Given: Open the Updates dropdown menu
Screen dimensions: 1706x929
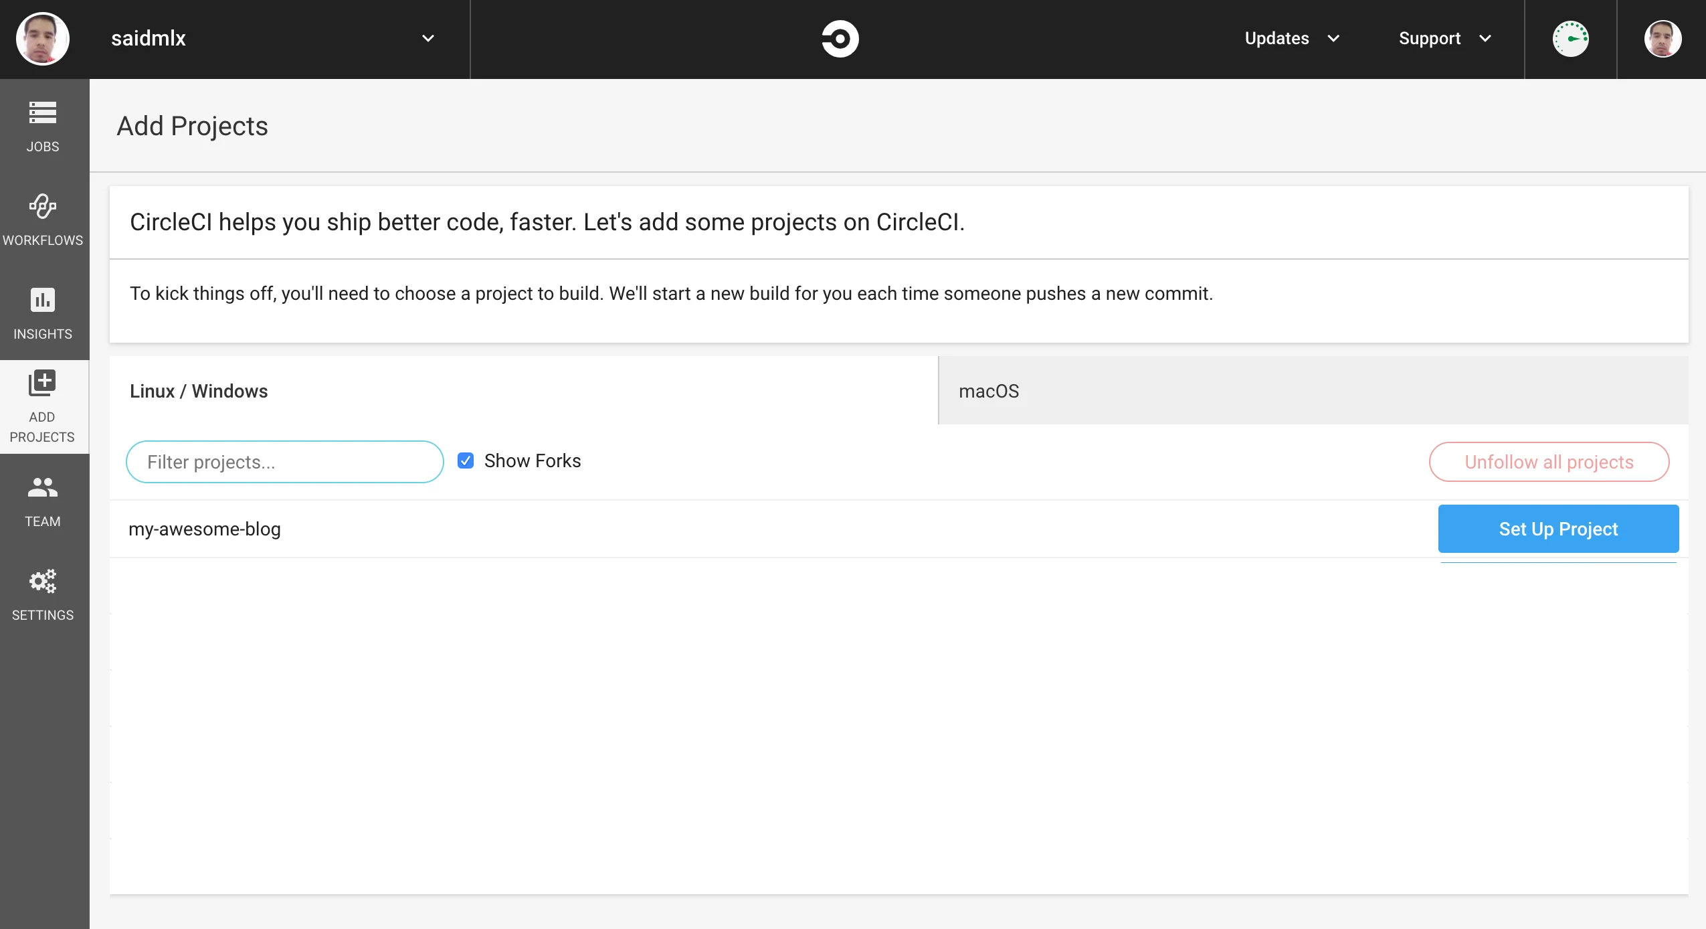Looking at the screenshot, I should click(x=1292, y=39).
